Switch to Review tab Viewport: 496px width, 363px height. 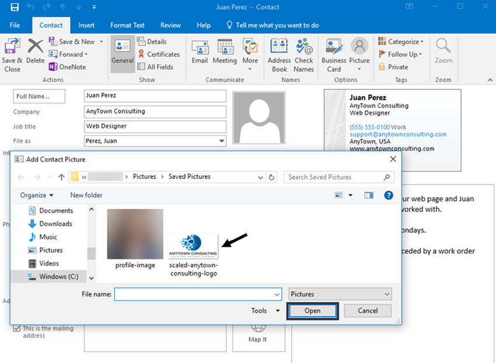(x=170, y=25)
